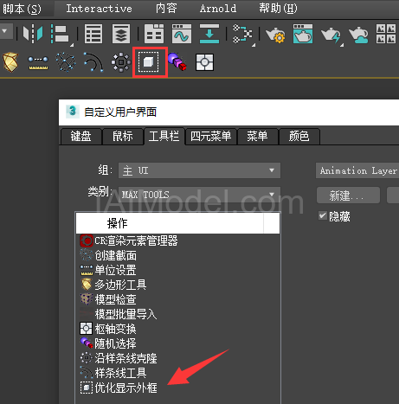This screenshot has height=404, width=399.
Task: Open the Align tool icon
Action: pos(61,35)
